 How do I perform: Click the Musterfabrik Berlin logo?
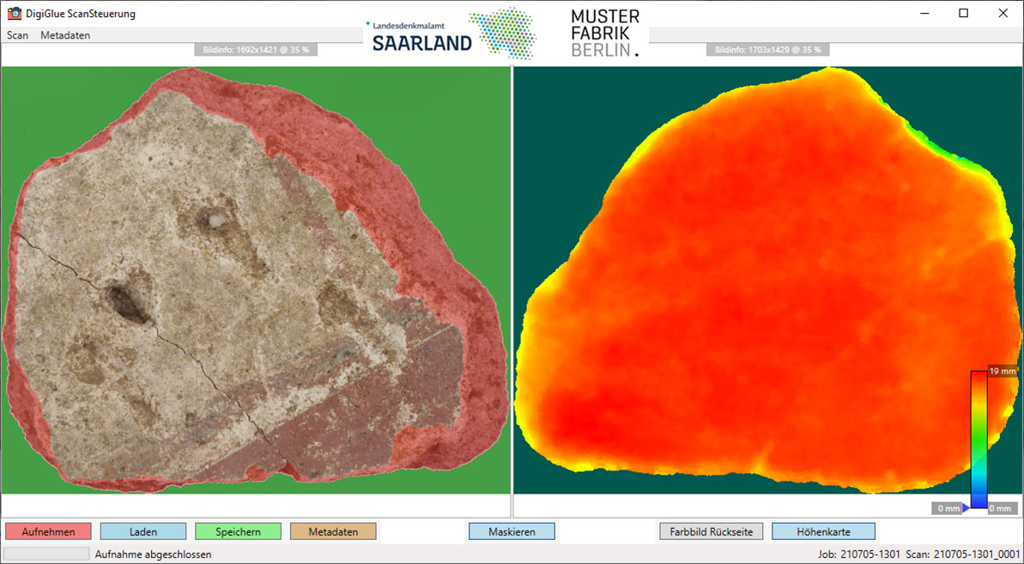[605, 33]
